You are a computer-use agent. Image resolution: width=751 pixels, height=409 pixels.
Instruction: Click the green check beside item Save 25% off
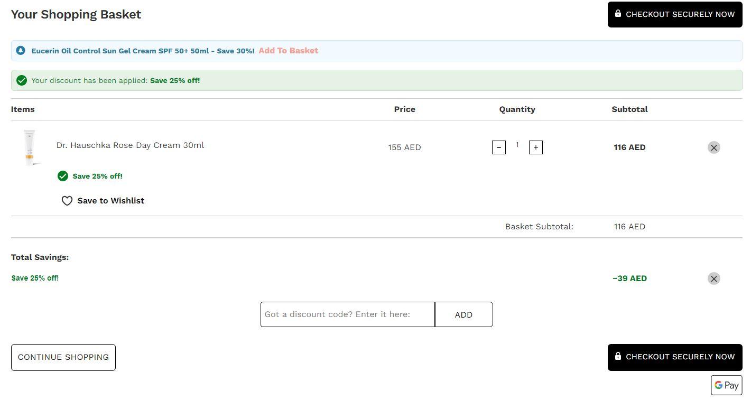click(x=63, y=176)
